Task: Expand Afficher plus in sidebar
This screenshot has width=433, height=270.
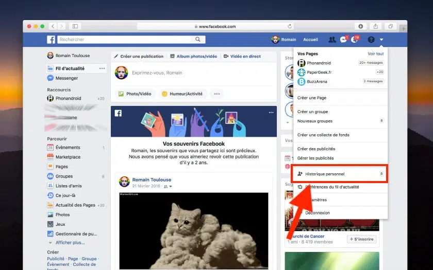Action: pos(70,242)
